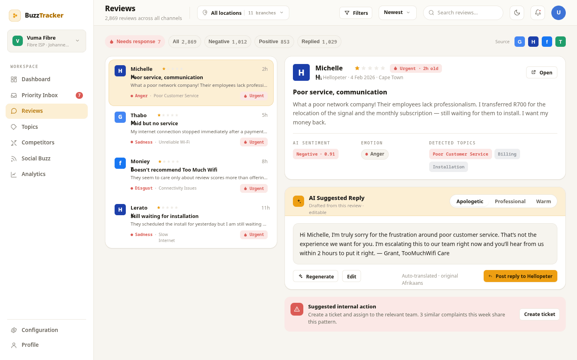Select the Replied 1,029 filter
Viewport: 577px width, 360px height.
[319, 42]
